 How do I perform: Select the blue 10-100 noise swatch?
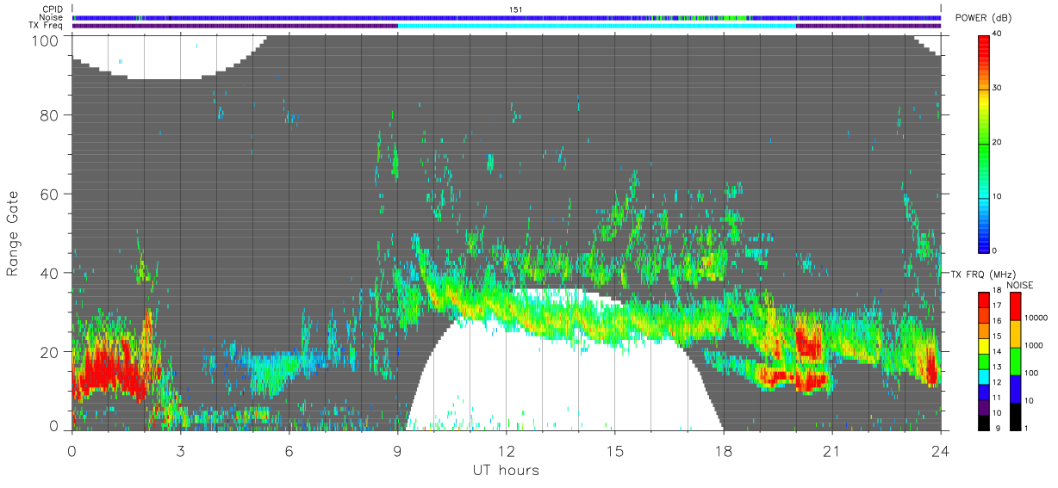[1016, 387]
